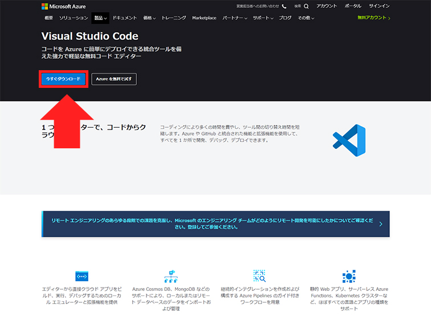Open the アカウント link
Viewport: 431px width, 328px height.
point(327,6)
